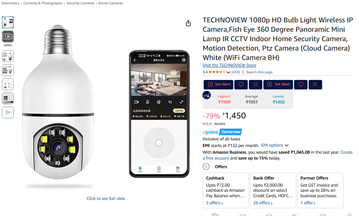
Task: Show 3+ more product images
Action: pyautogui.click(x=8, y=113)
